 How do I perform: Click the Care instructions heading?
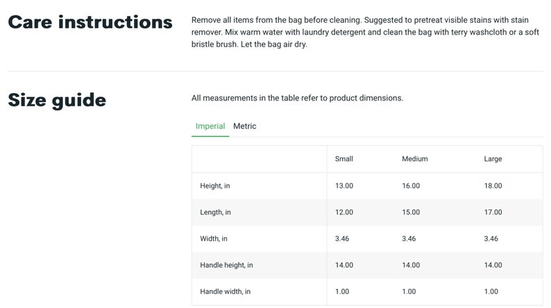[90, 22]
